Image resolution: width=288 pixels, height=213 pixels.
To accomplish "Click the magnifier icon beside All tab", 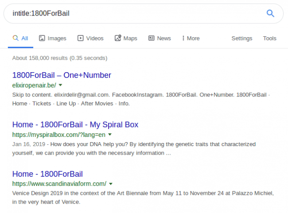I will (16, 38).
